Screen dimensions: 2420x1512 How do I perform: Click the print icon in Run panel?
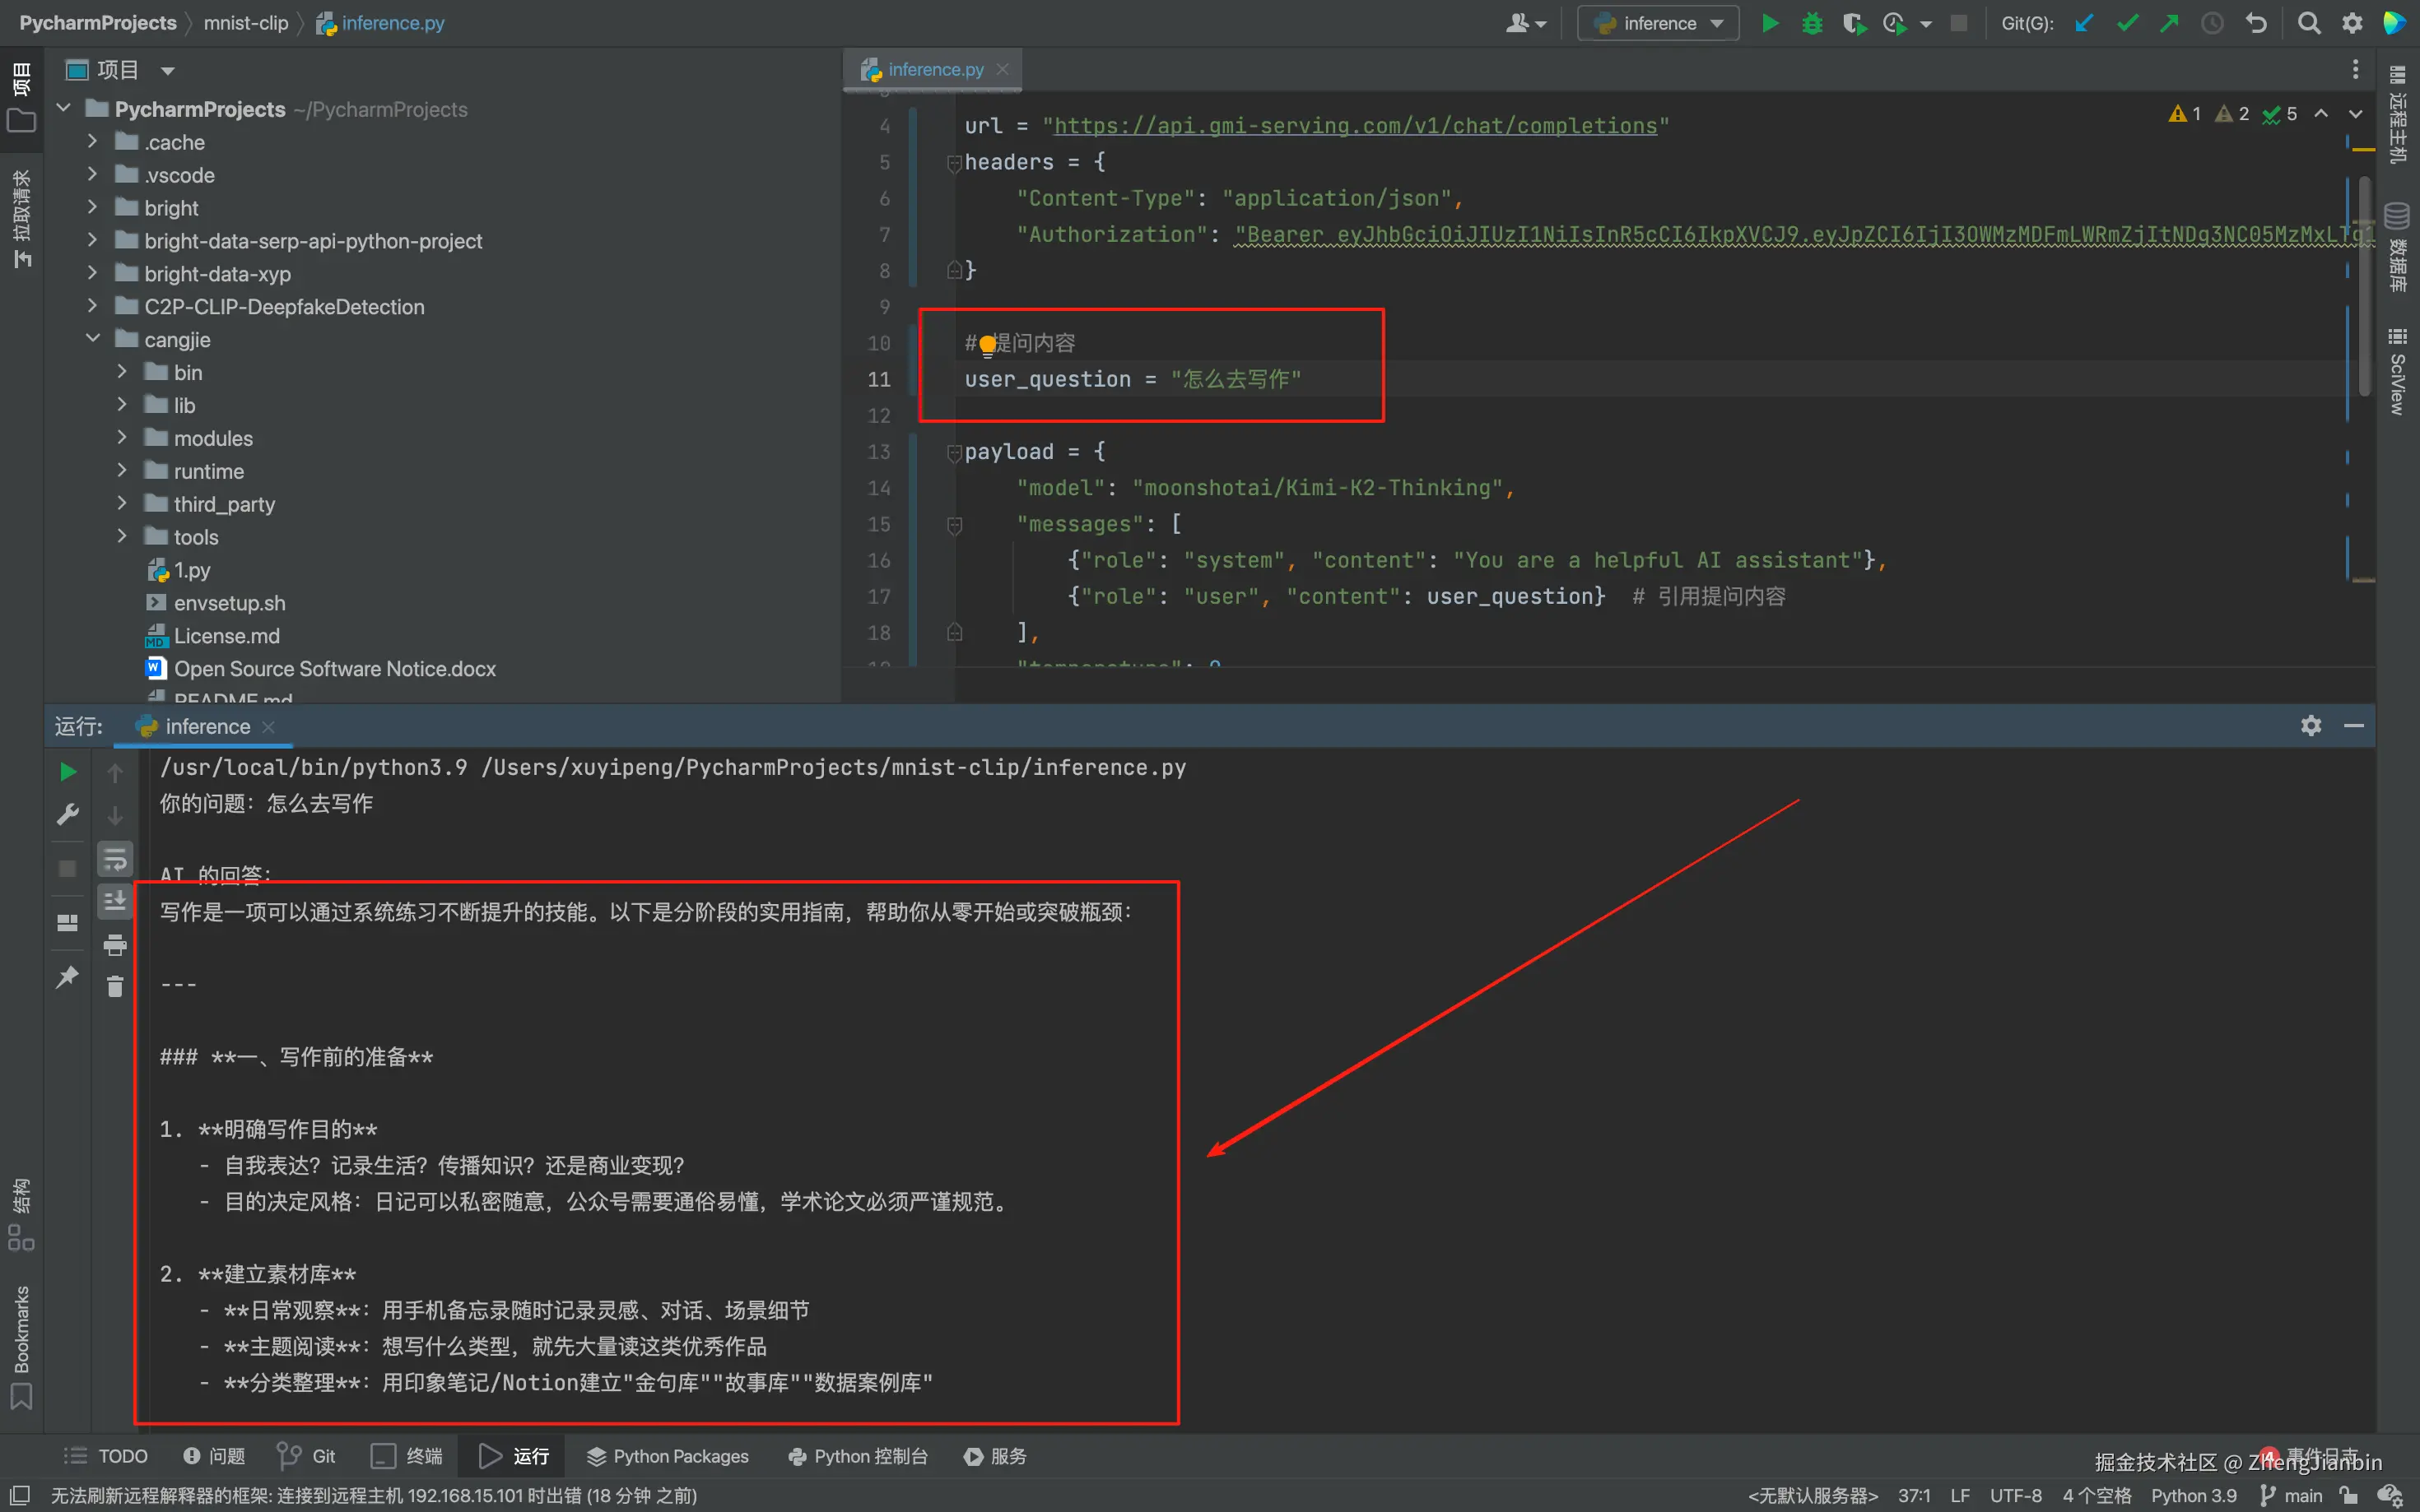(x=115, y=944)
